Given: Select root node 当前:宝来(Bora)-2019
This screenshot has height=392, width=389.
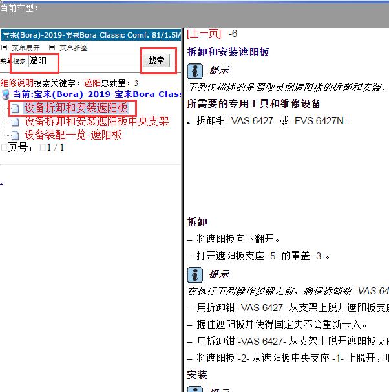Looking at the screenshot, I should 97,94.
